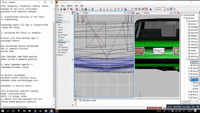Click the green materials editor icon
This screenshot has width=200, height=113.
[86, 9]
